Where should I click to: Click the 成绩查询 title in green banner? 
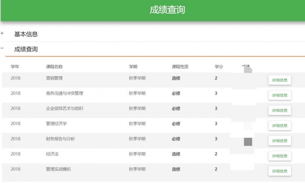coord(167,10)
